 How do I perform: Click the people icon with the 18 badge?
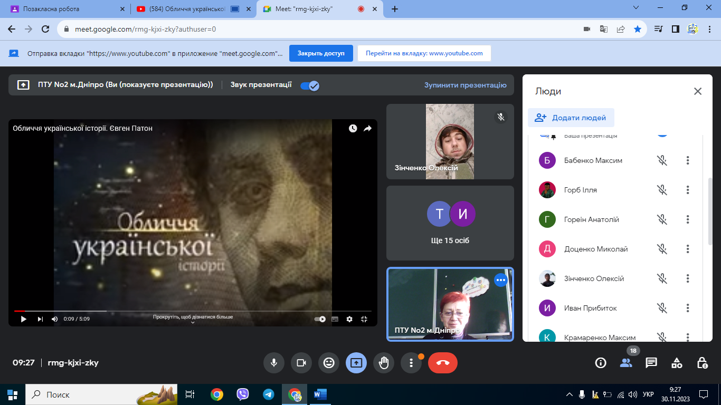[626, 363]
